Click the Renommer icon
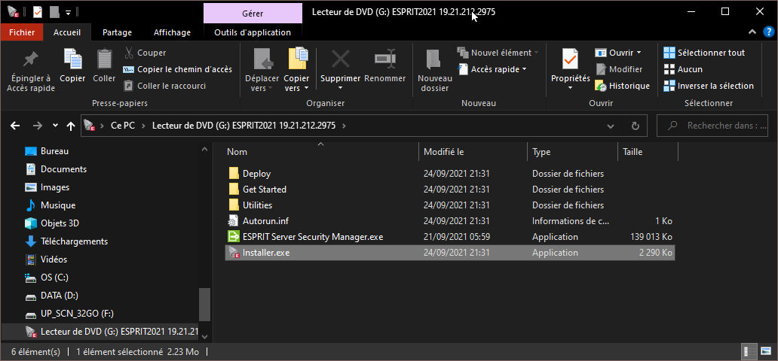778x361 pixels. pos(385,59)
